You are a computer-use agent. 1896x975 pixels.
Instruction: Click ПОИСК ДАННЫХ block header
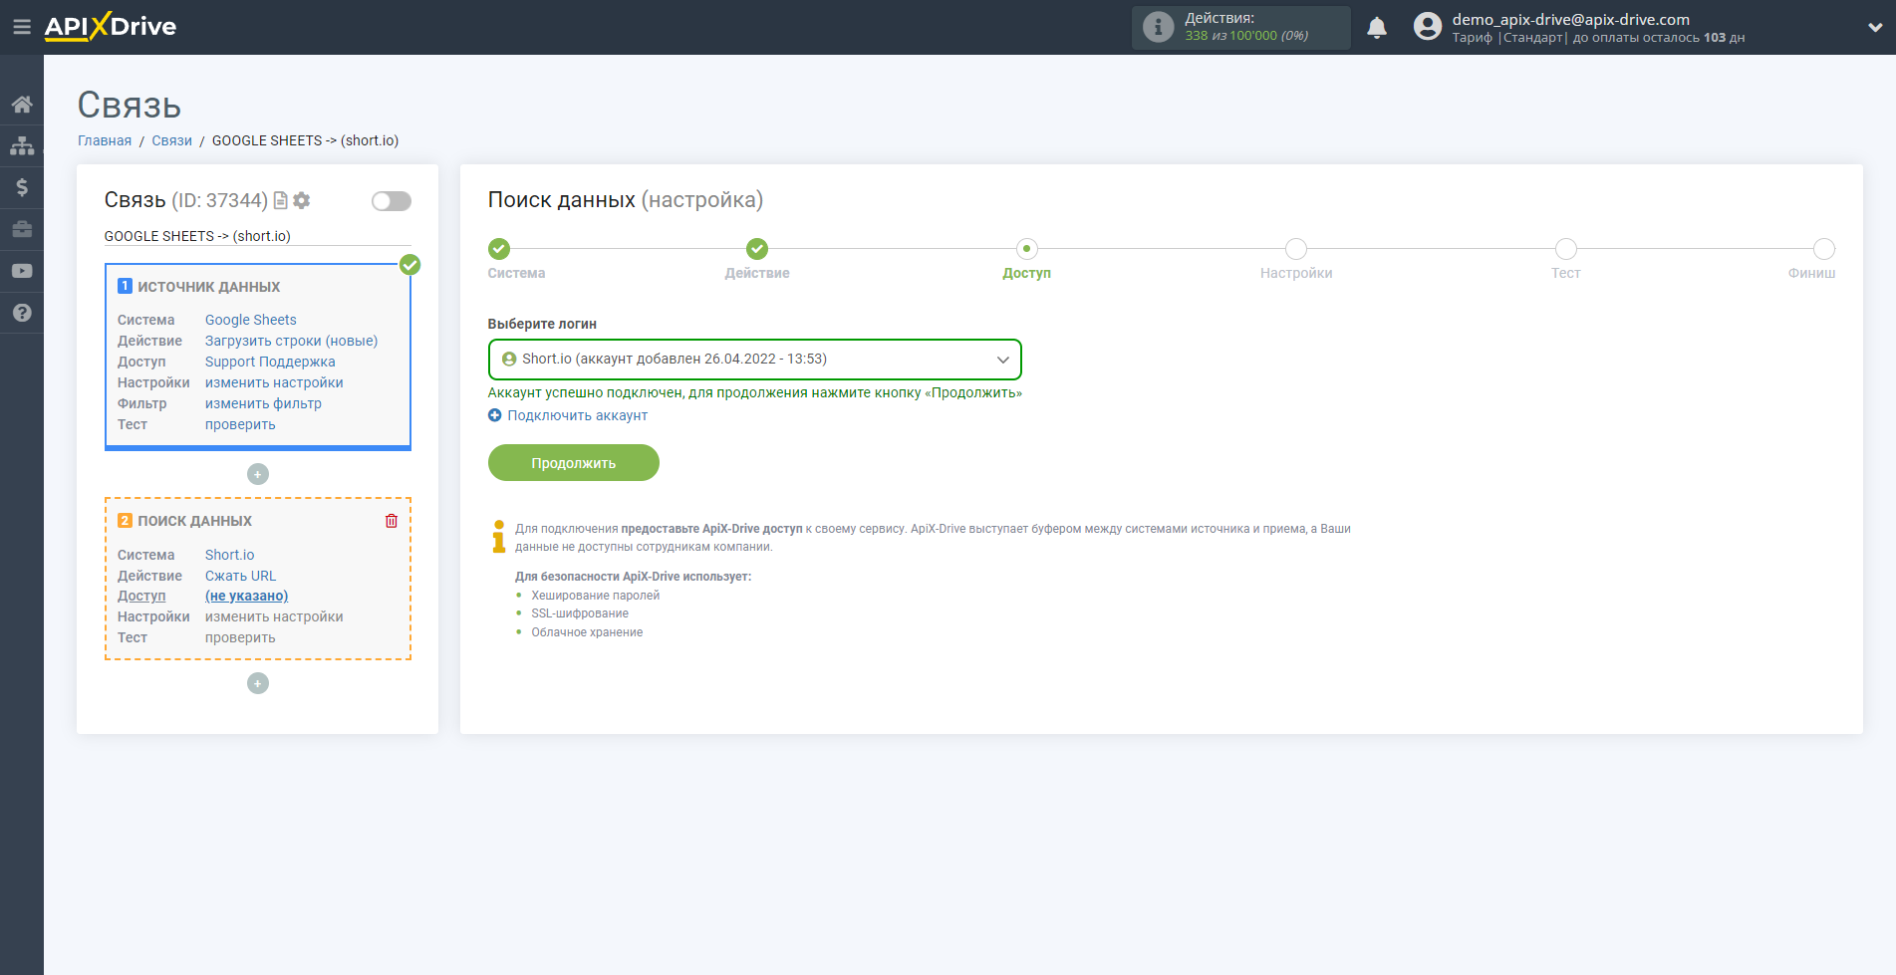[x=195, y=521]
